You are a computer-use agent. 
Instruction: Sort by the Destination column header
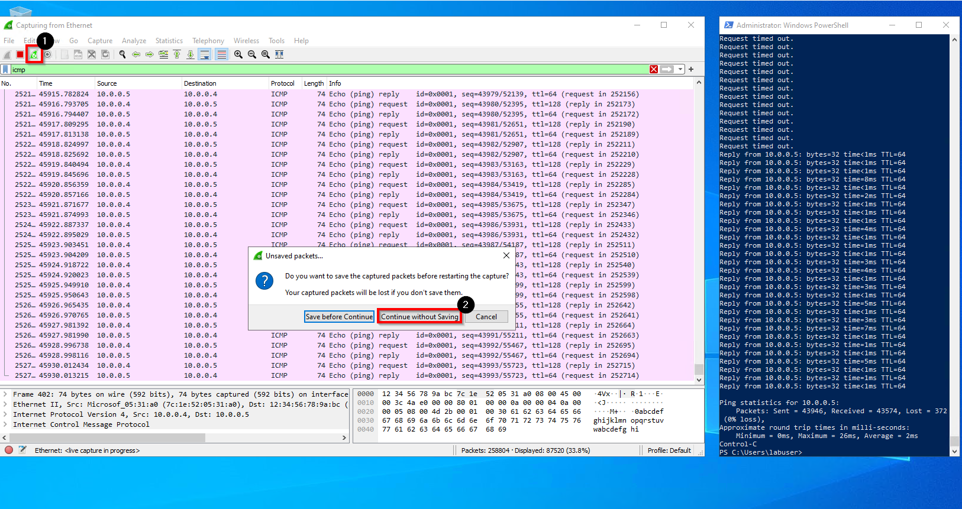225,83
